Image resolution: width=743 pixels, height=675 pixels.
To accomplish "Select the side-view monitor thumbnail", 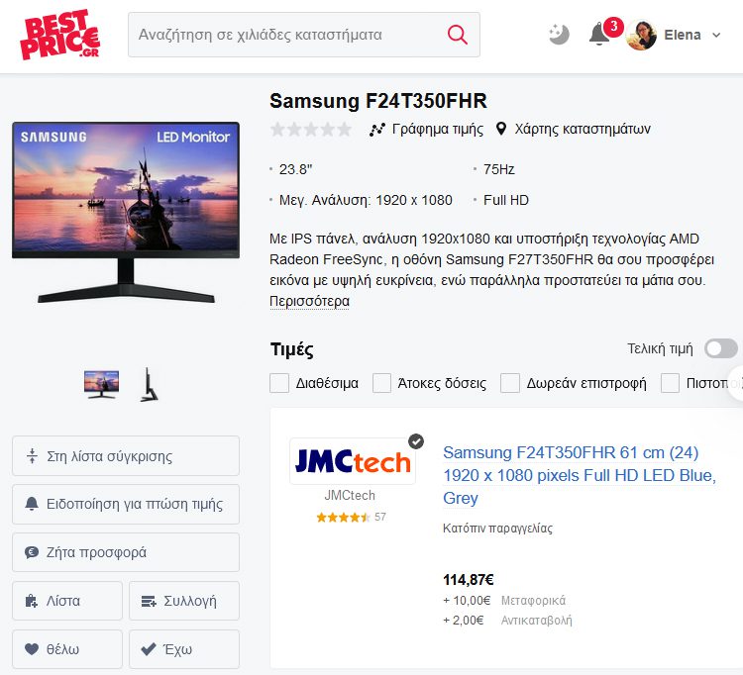I will pyautogui.click(x=149, y=384).
